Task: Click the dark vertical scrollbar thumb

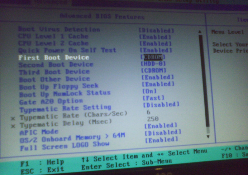Action: pos(204,81)
